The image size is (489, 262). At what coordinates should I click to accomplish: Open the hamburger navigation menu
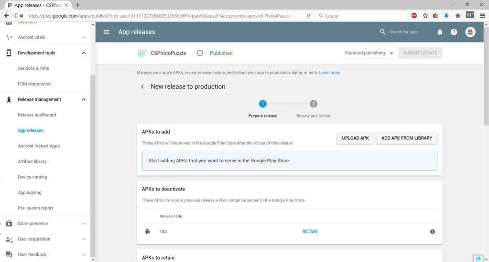pyautogui.click(x=106, y=32)
